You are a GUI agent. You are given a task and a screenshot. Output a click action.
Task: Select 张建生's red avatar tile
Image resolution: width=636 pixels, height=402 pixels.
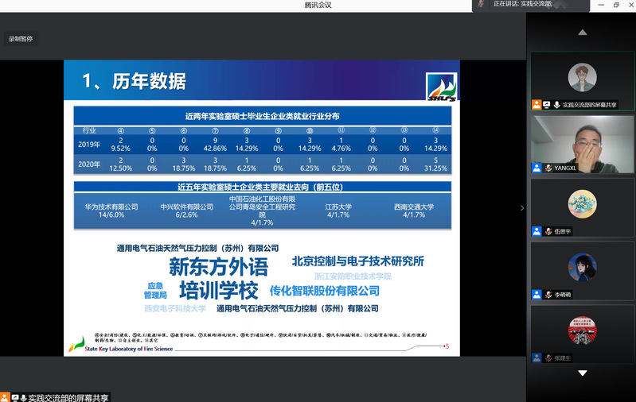click(582, 330)
